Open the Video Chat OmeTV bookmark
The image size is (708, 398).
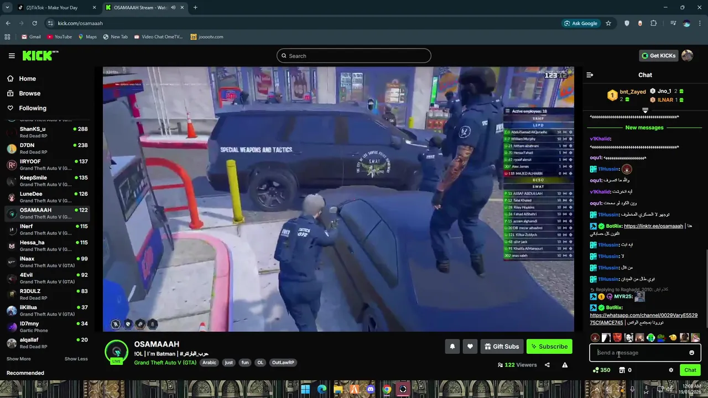(158, 37)
